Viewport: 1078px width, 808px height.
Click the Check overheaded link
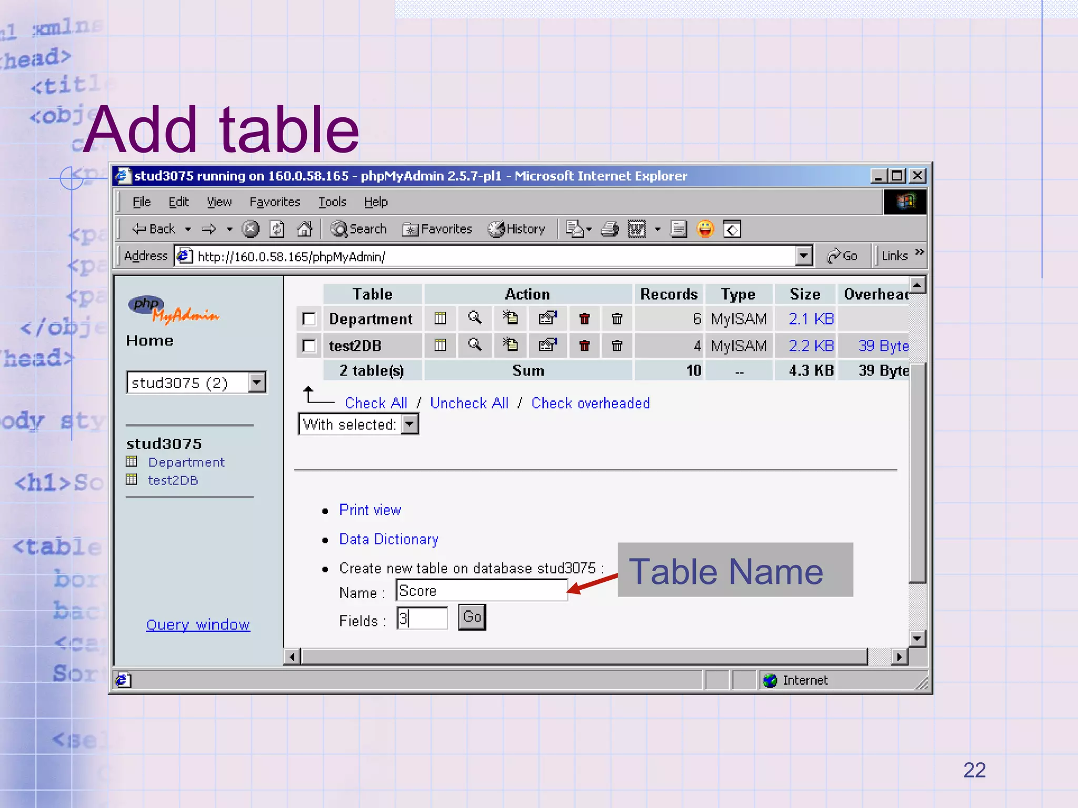590,403
